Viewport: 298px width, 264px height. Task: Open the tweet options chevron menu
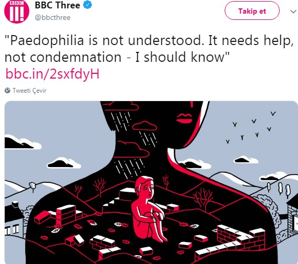pos(293,12)
